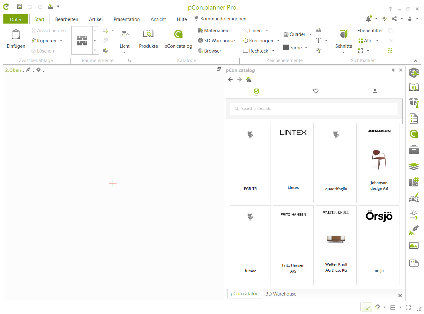
Task: Insert image icon in Zeichenelemente
Action: point(318,30)
